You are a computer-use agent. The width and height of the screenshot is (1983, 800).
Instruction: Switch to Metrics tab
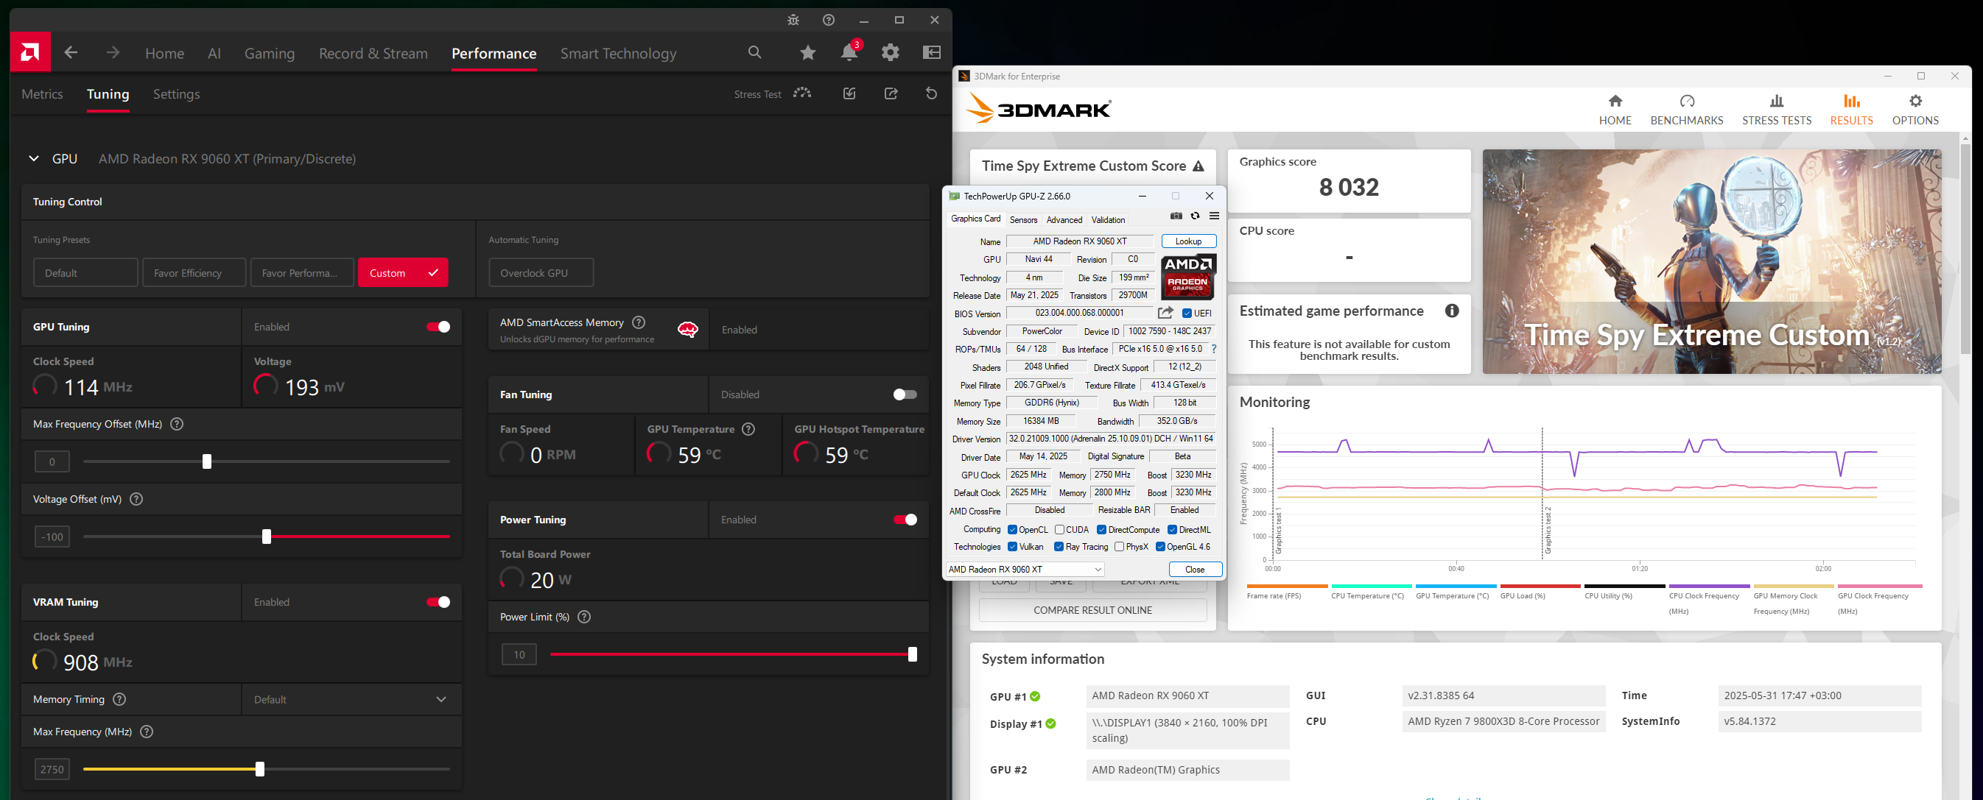[42, 94]
